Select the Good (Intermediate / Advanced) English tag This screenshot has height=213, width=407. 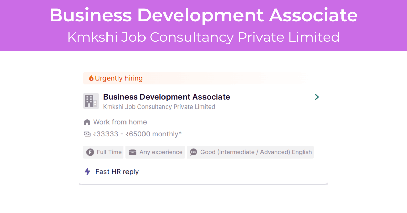tap(250, 152)
